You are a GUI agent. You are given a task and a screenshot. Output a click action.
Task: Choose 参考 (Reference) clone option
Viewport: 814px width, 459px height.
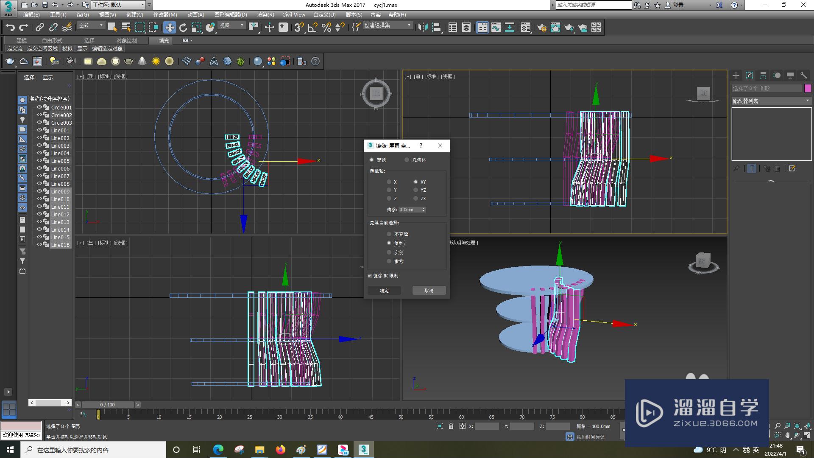coord(389,261)
